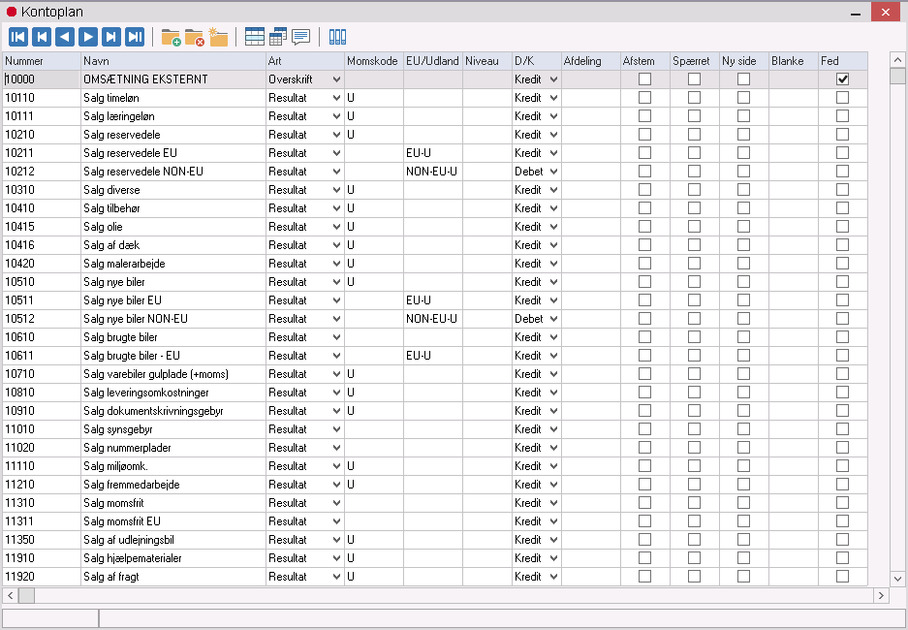Expand Art dropdown for Salg af fragt
The height and width of the screenshot is (630, 908).
point(336,577)
